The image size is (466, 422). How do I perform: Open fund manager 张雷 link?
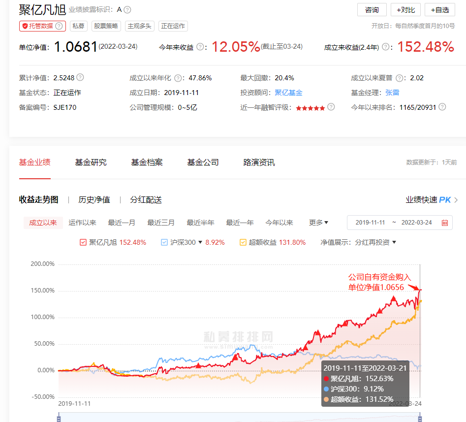point(392,93)
